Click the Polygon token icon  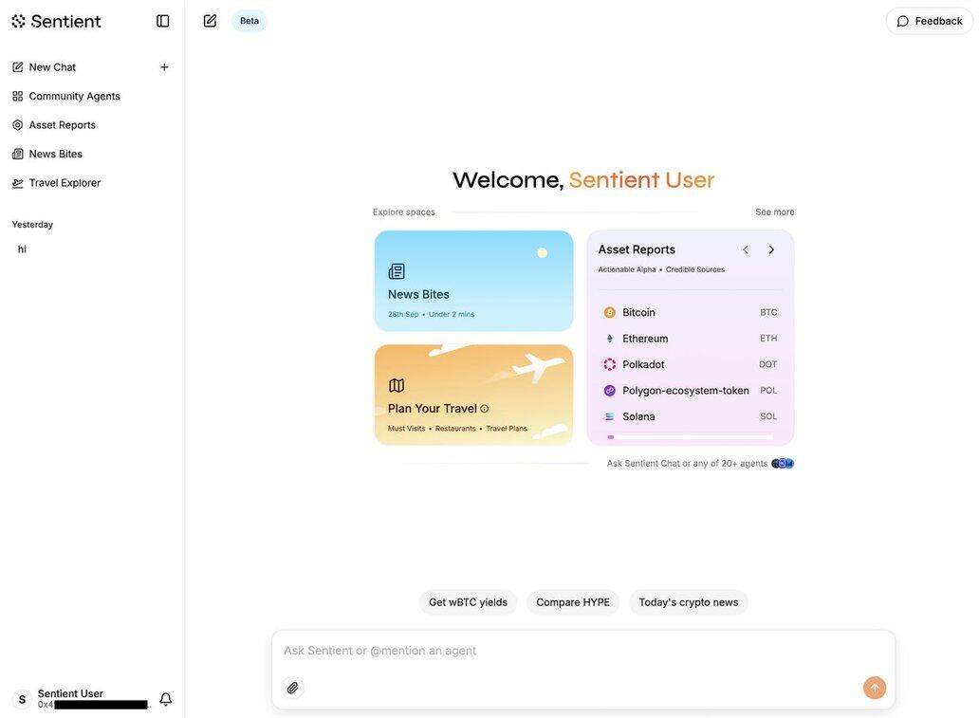(610, 390)
